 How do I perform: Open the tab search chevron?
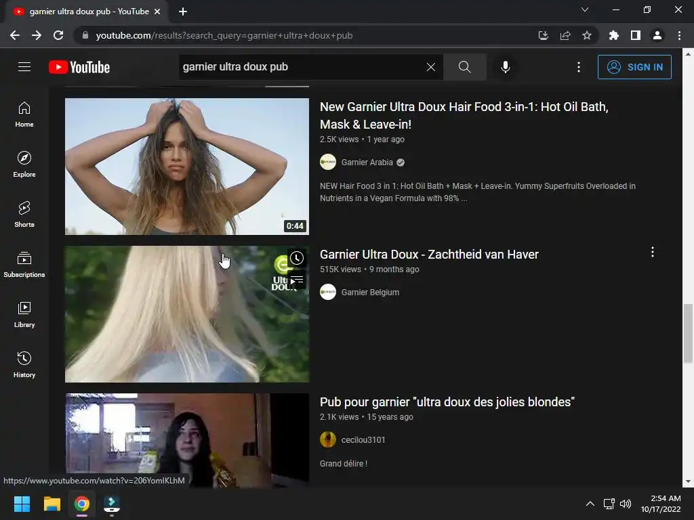[585, 9]
